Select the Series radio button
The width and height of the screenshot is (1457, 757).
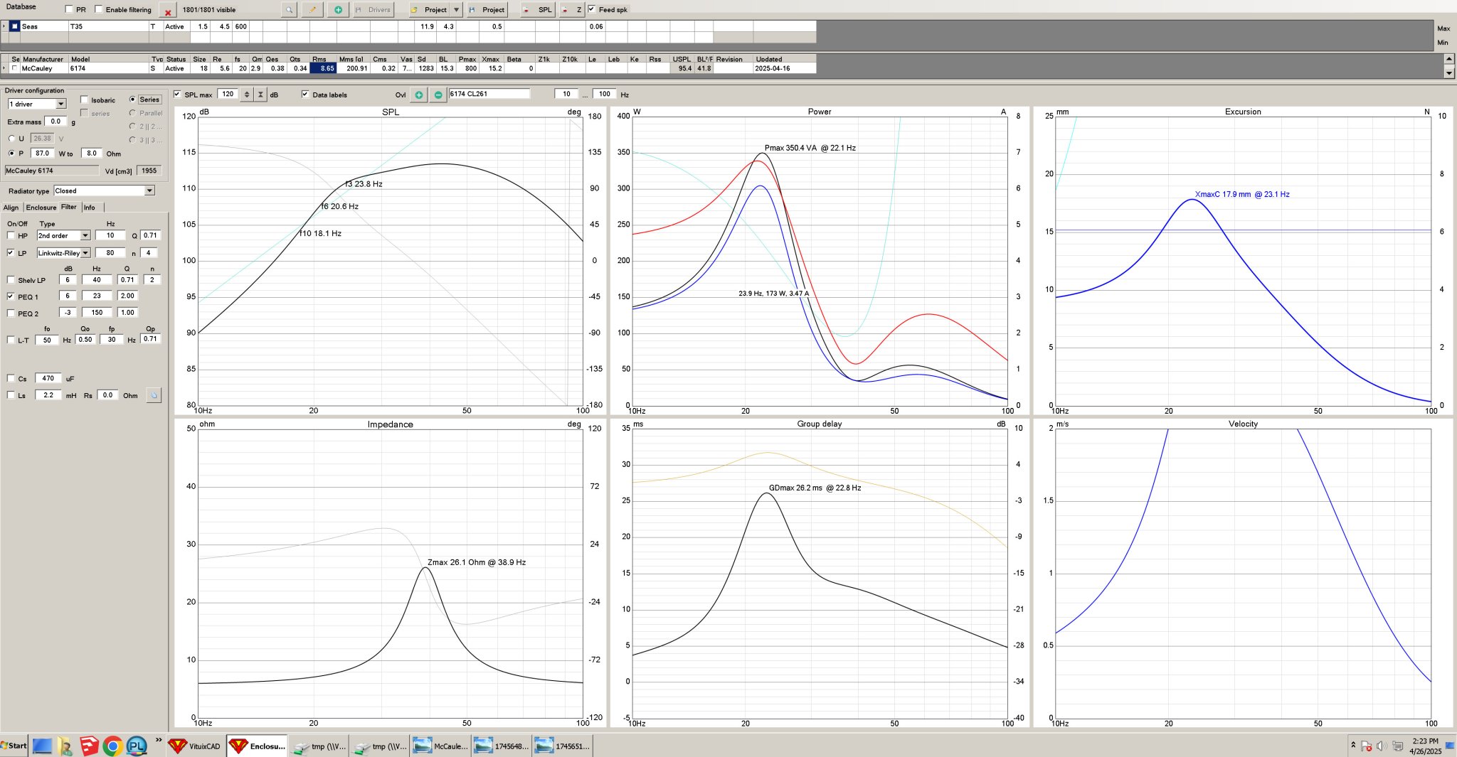pos(132,100)
